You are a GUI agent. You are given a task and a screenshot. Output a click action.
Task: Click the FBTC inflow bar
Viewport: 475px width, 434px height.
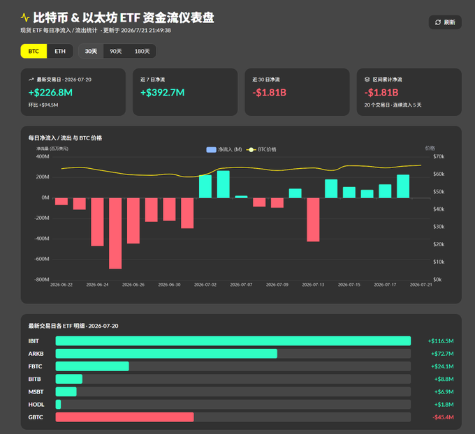[x=92, y=366]
